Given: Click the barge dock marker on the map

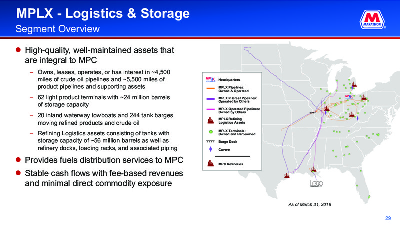Looking at the screenshot, I should (x=313, y=112).
